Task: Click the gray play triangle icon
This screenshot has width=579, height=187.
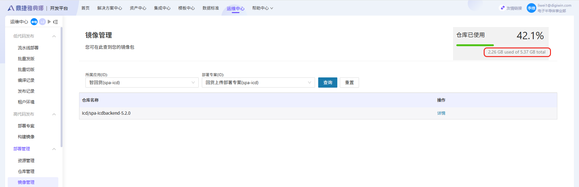Action: click(49, 22)
